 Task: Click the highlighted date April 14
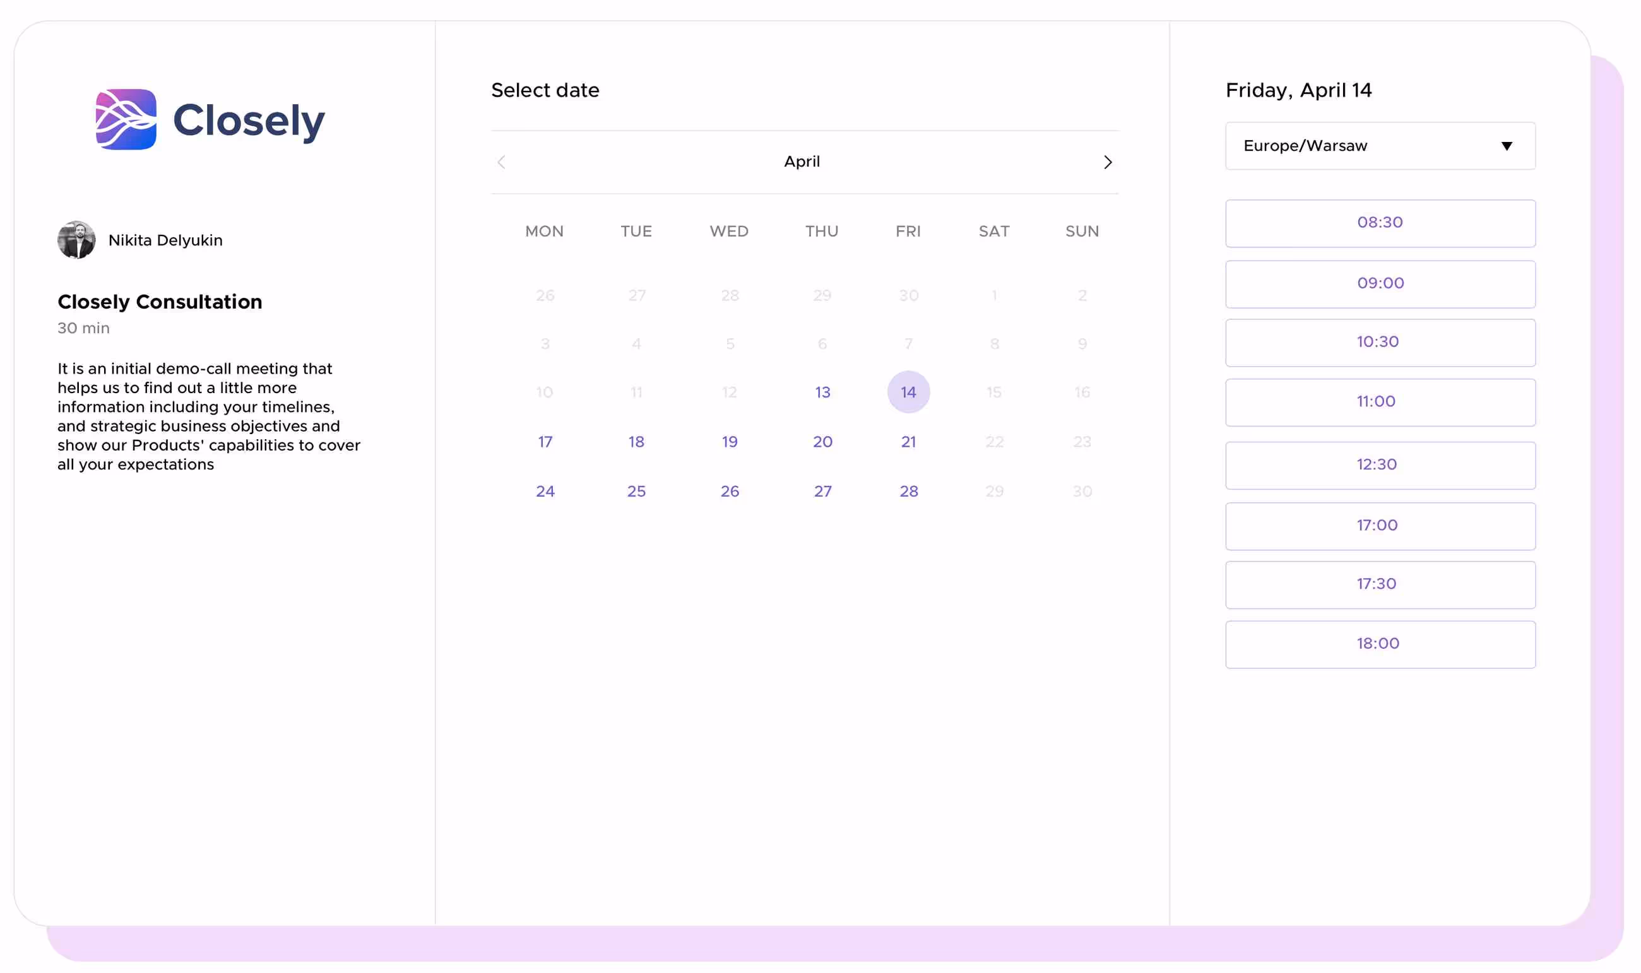908,391
